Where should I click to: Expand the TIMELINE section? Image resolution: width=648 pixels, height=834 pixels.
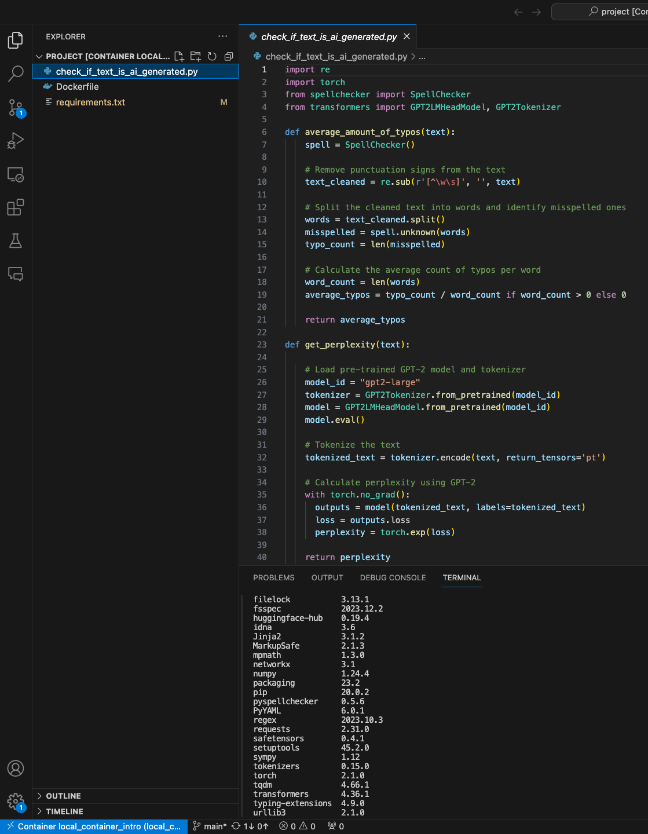click(x=64, y=811)
